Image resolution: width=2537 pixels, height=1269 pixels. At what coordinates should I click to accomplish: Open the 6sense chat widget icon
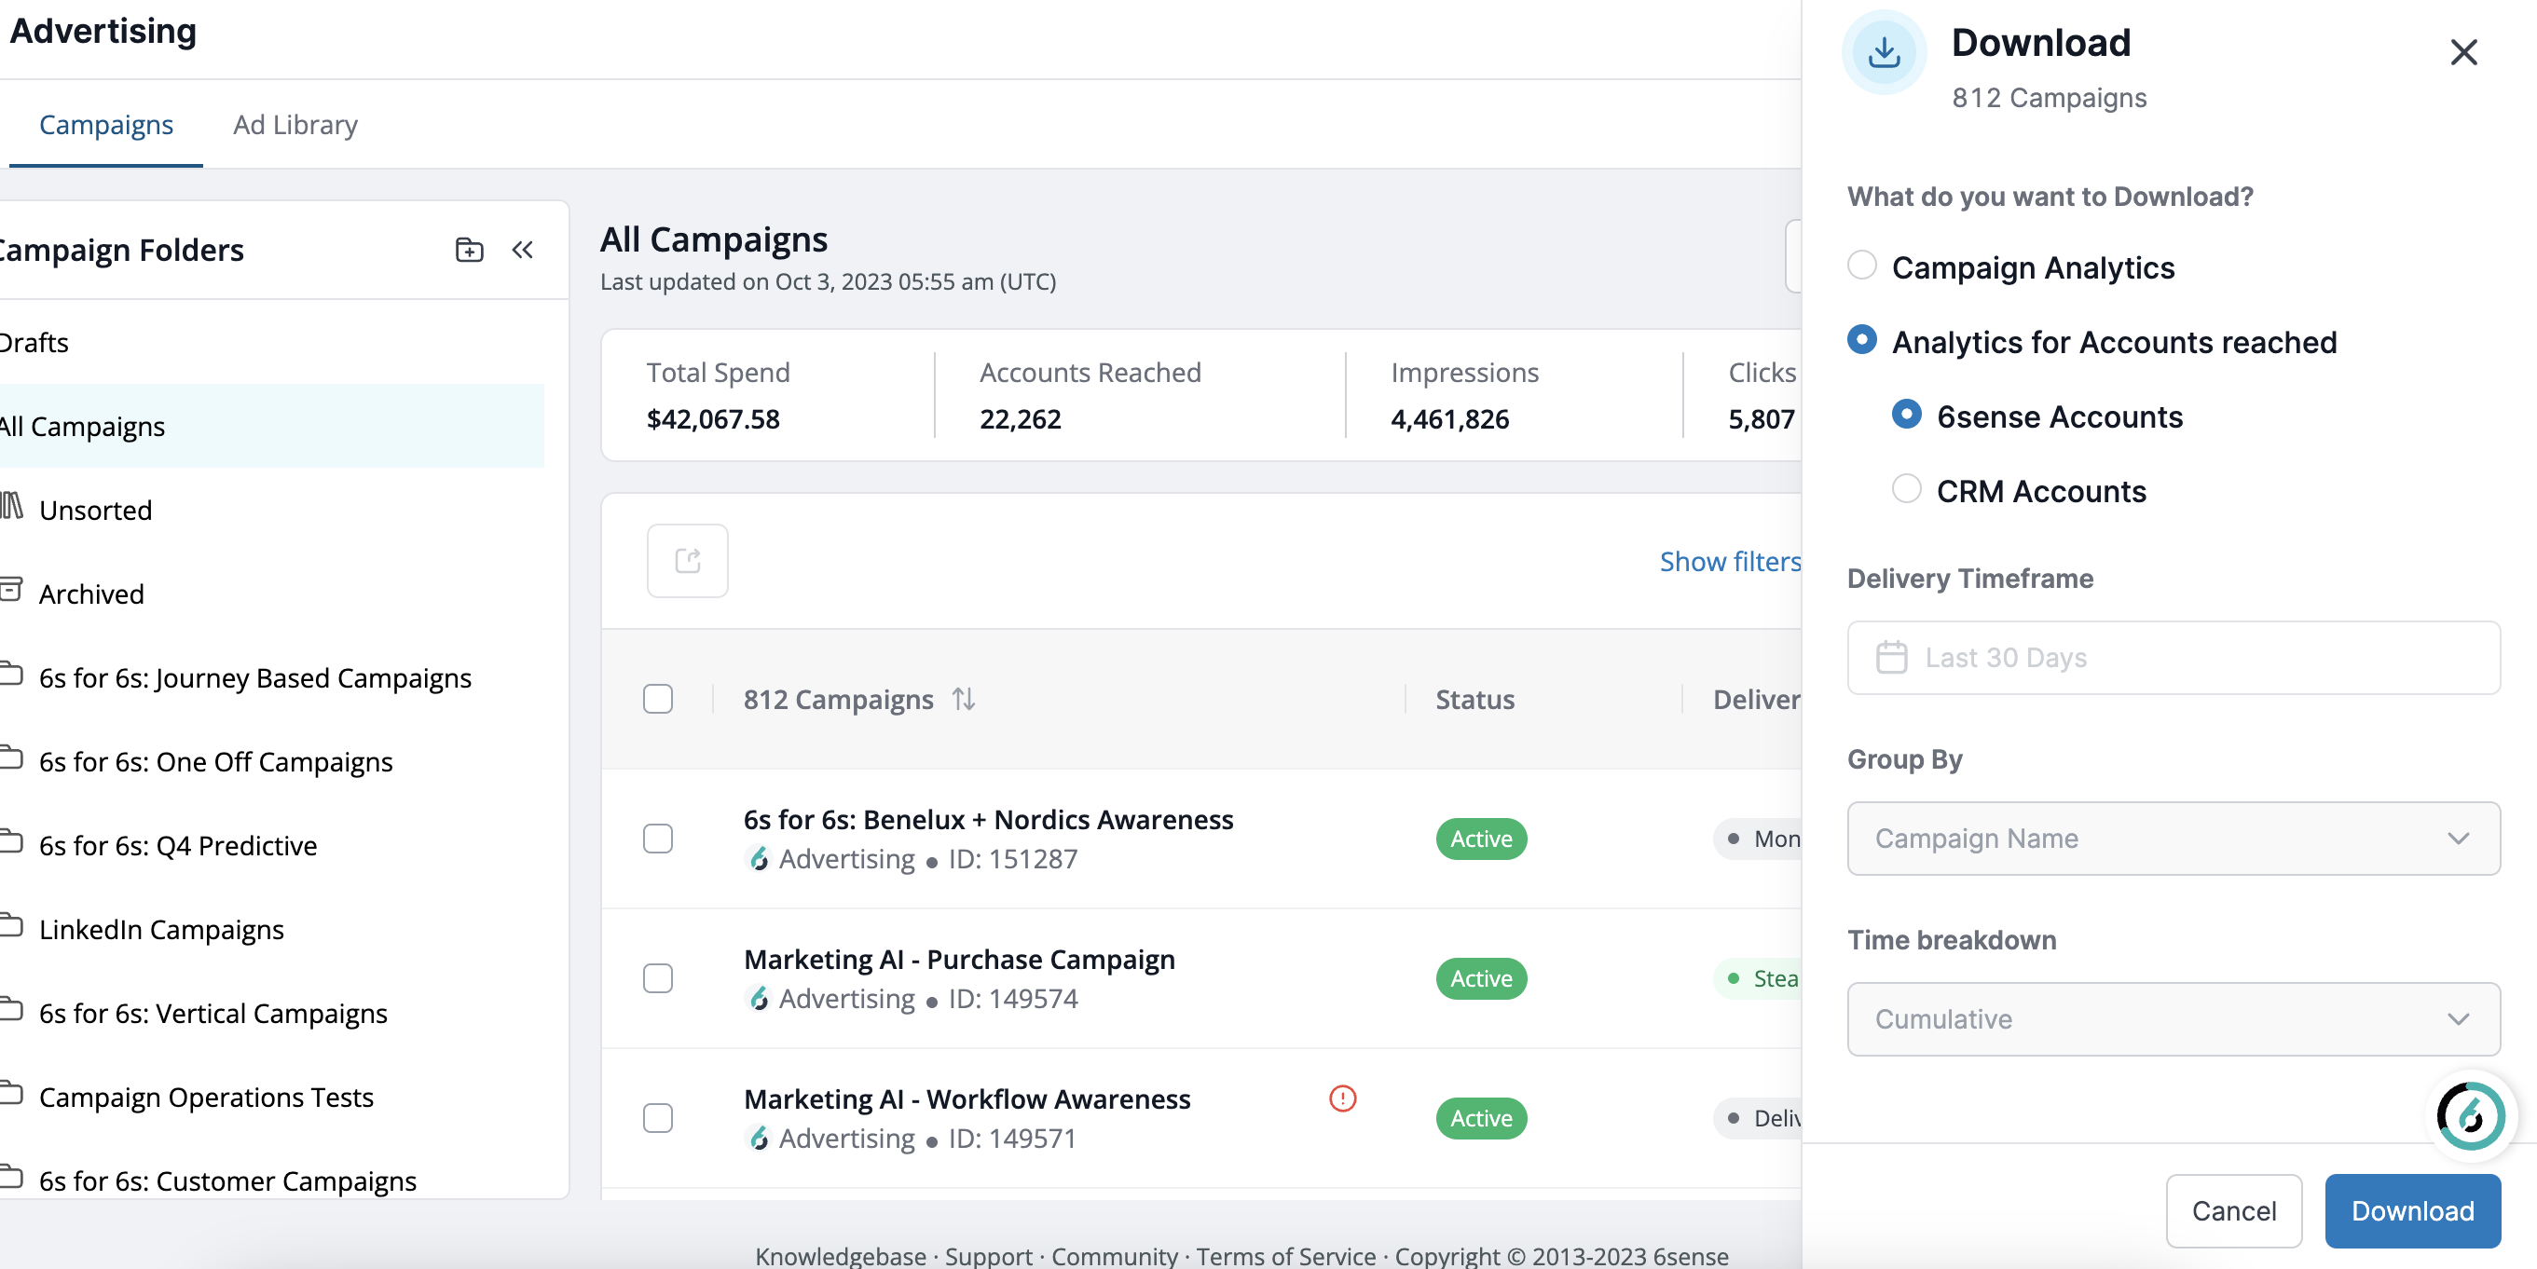pyautogui.click(x=2470, y=1115)
